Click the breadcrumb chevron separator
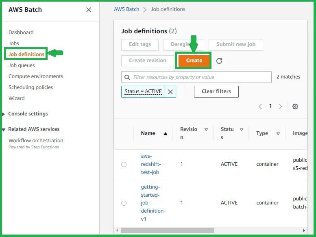The width and height of the screenshot is (316, 237). (x=145, y=10)
